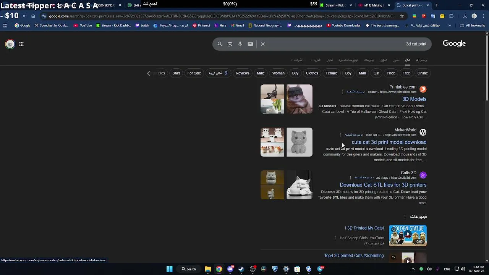Start voice search with the microphone icon
This screenshot has width=489, height=275.
[x=240, y=44]
